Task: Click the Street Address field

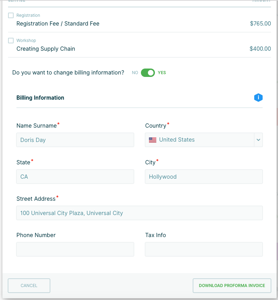Action: point(140,213)
